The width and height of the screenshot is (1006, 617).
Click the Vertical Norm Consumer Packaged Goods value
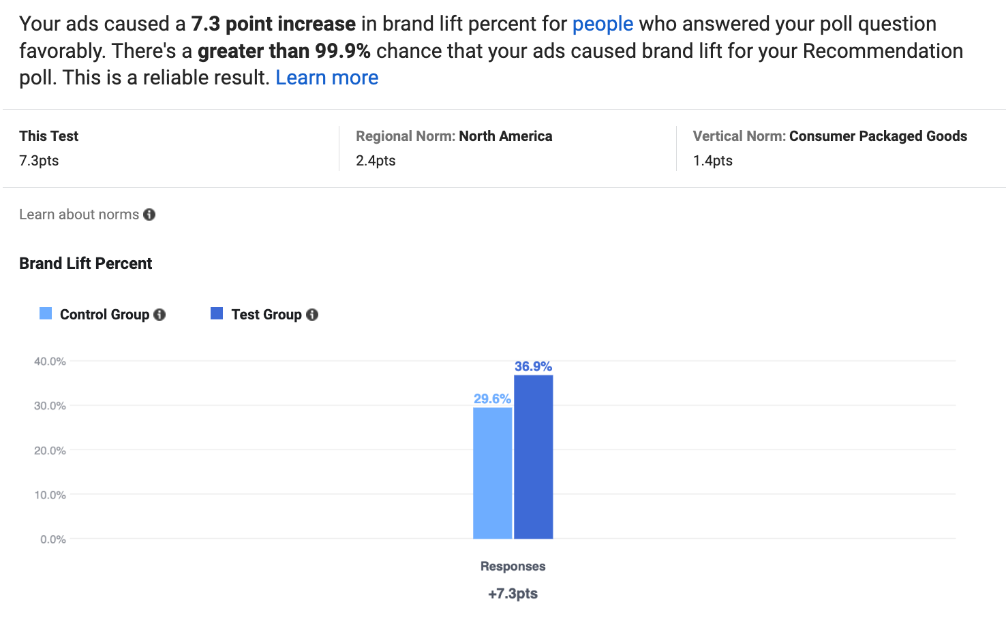[712, 161]
